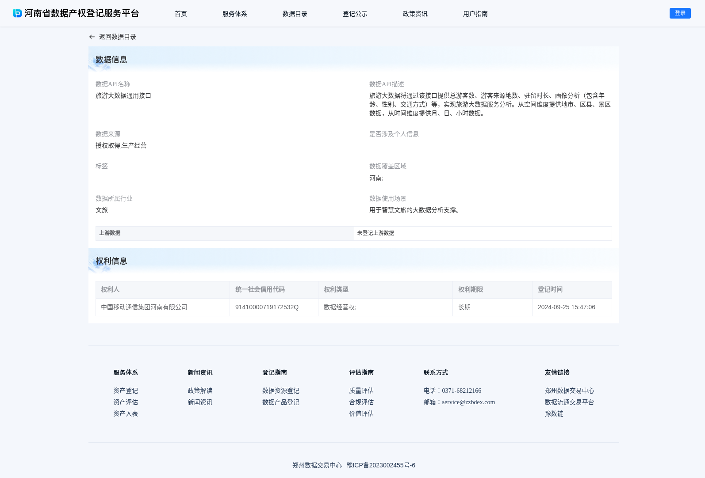Open 登记公示 navigation item
Screen dimensions: 705x478
(355, 14)
